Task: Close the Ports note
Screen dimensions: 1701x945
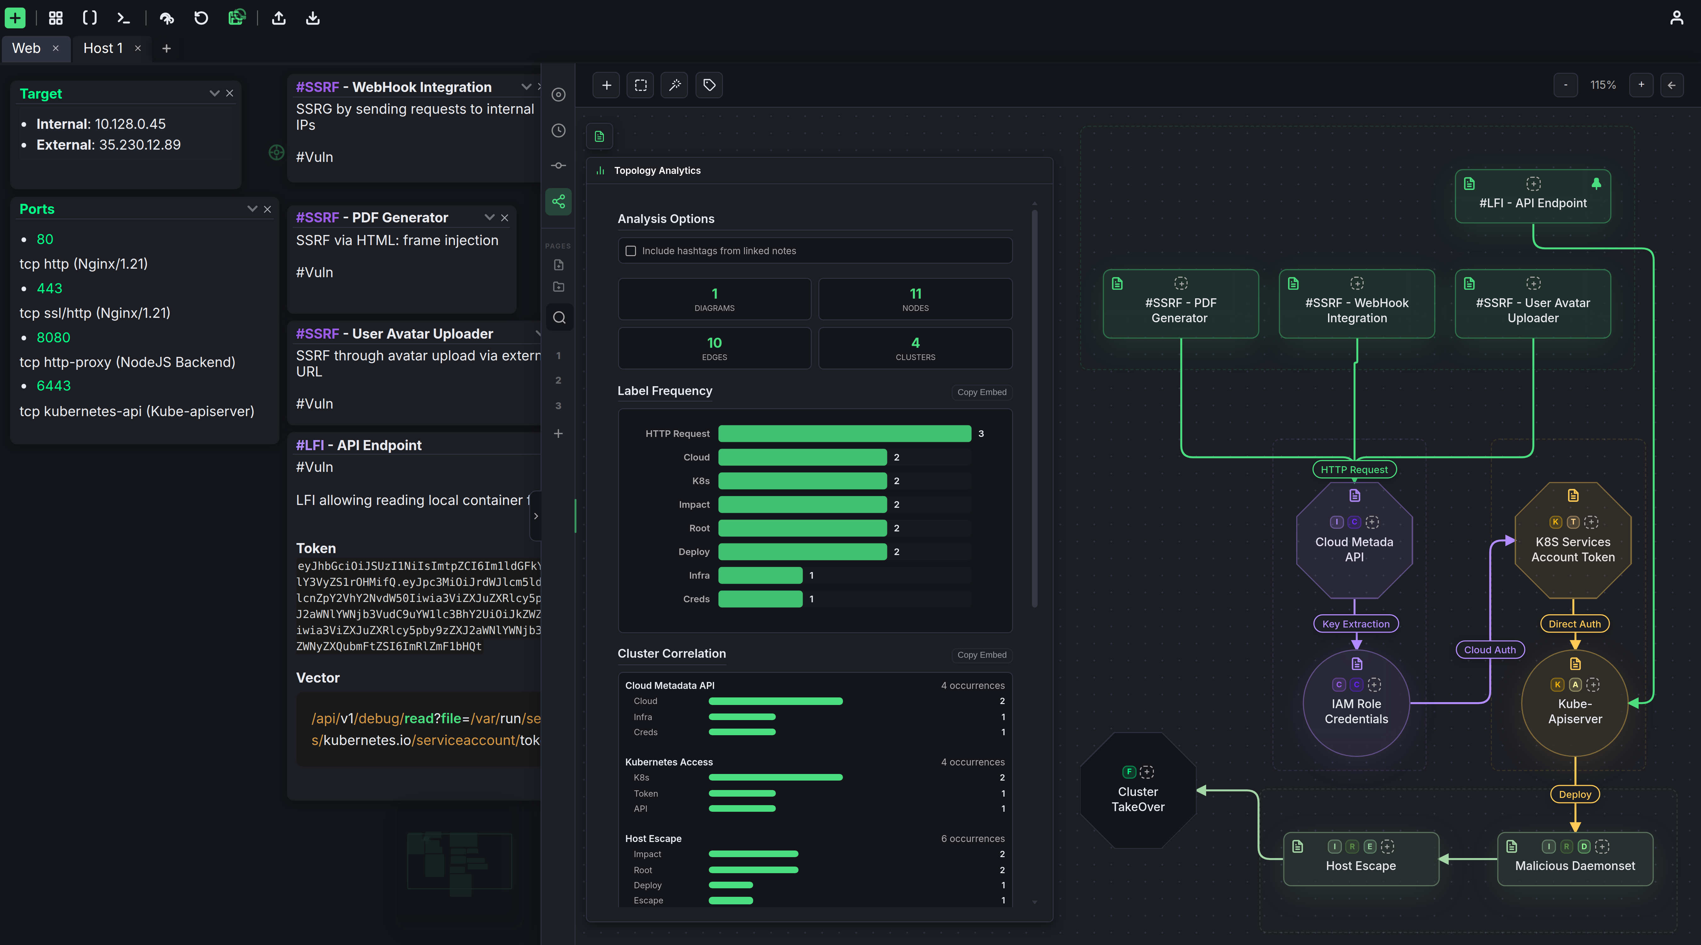Action: [x=267, y=209]
